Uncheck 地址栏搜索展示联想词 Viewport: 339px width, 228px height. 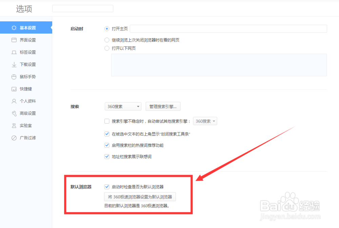[x=107, y=157]
